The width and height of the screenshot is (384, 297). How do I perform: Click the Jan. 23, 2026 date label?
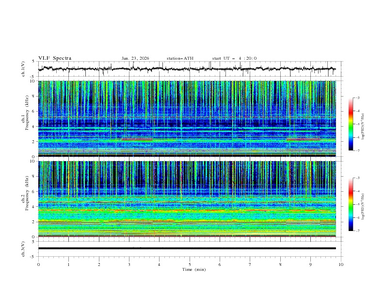tap(135, 58)
